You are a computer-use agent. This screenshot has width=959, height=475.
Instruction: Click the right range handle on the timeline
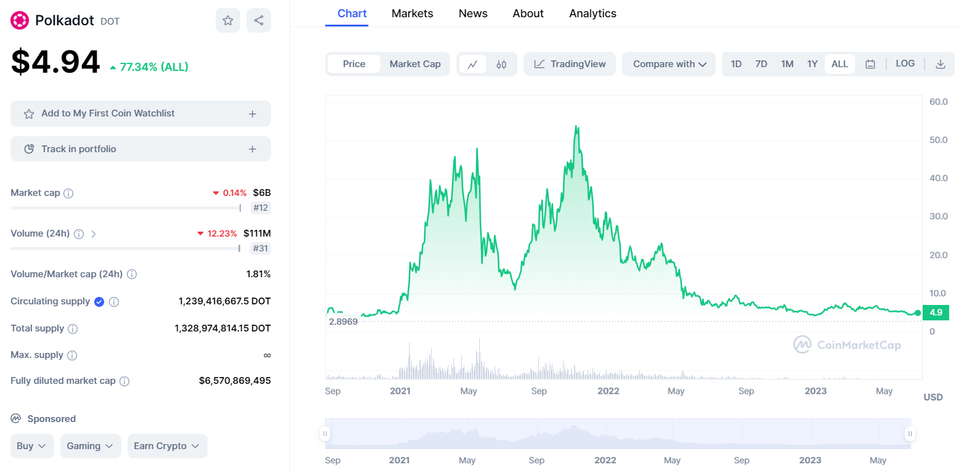(910, 434)
